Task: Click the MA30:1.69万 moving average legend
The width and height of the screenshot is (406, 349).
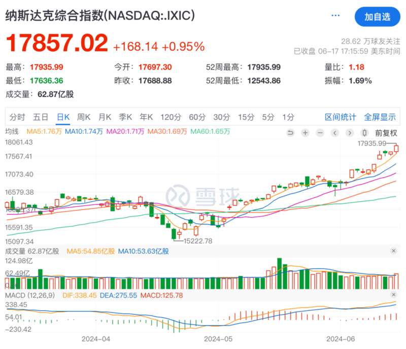Action: pos(167,131)
